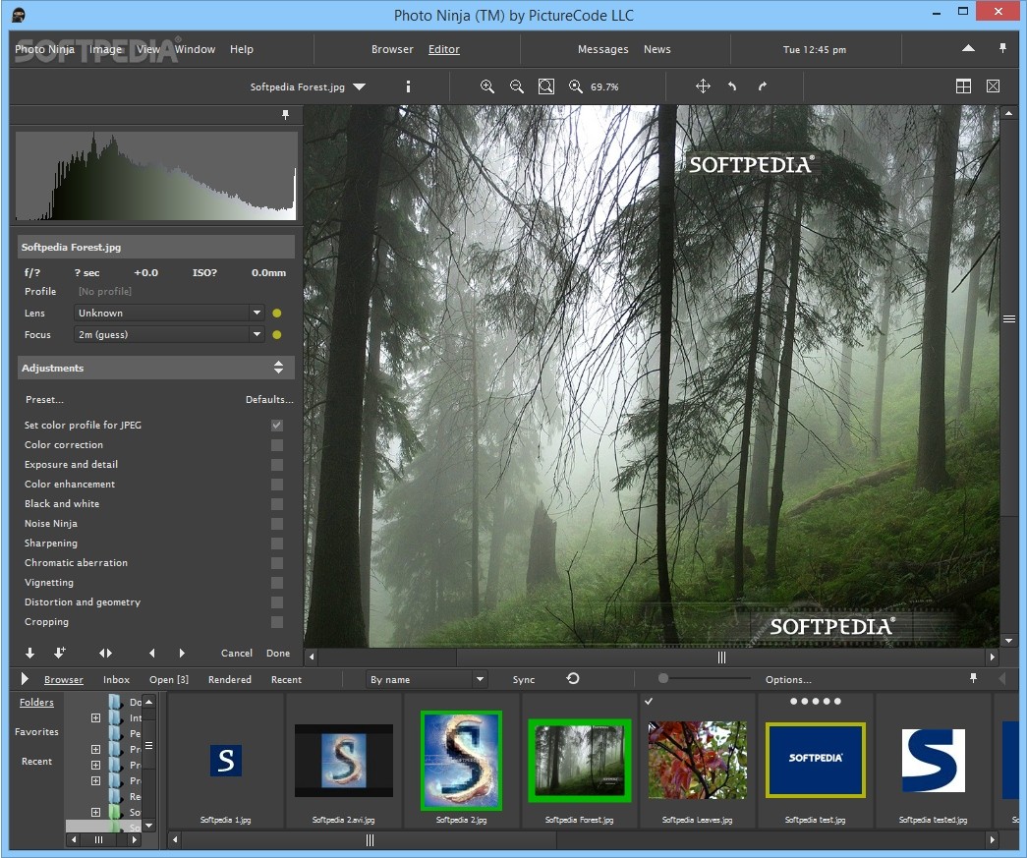Enable Color enhancement checkbox
Viewport: 1027px width, 858px height.
tap(277, 484)
